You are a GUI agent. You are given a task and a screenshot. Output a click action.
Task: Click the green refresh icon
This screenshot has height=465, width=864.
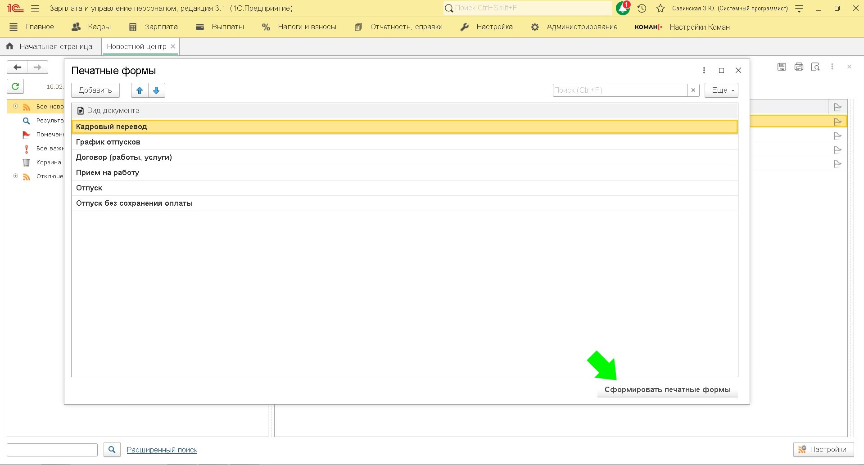coord(15,86)
